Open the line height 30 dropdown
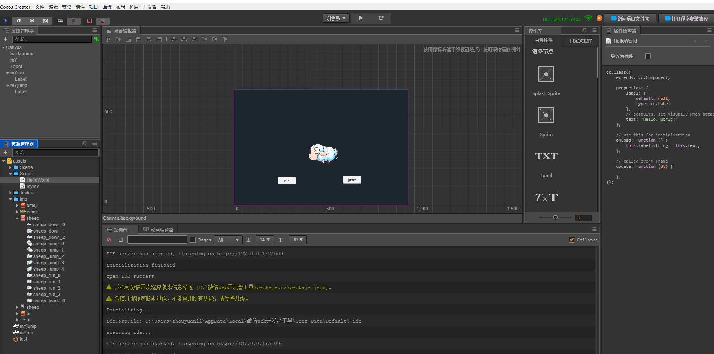 (x=297, y=240)
